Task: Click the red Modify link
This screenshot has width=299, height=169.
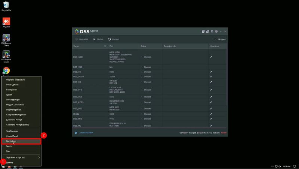Action: click(224, 133)
